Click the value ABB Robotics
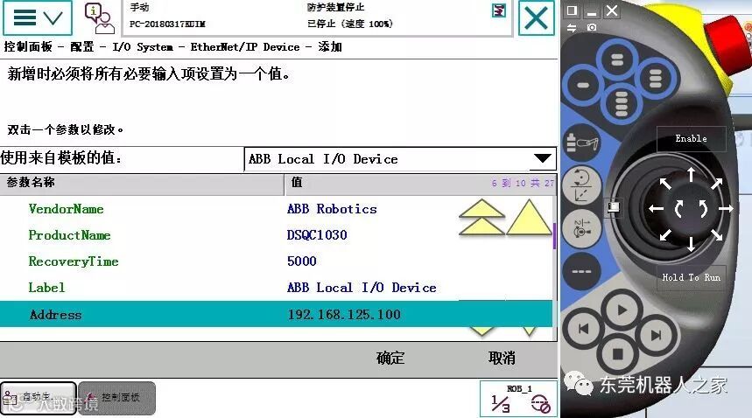The height and width of the screenshot is (418, 752). pos(332,209)
